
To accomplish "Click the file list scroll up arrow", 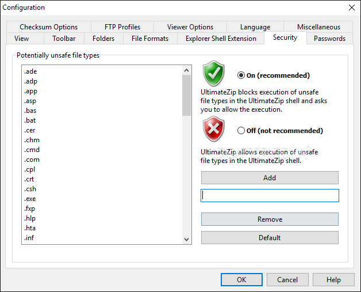I will (186, 70).
